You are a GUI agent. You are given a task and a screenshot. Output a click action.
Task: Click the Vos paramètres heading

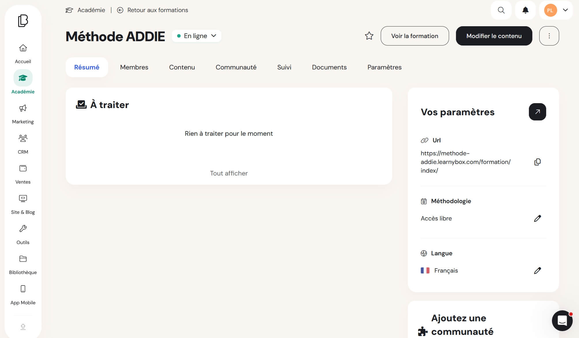(457, 112)
